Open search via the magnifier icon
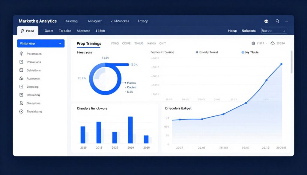307x175 pixels. (277, 21)
